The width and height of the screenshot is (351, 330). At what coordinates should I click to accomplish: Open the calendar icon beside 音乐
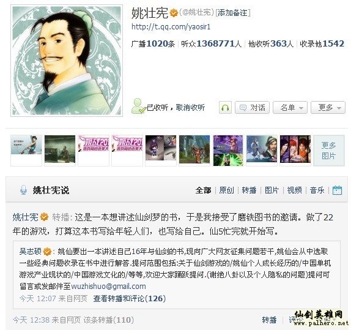click(337, 190)
